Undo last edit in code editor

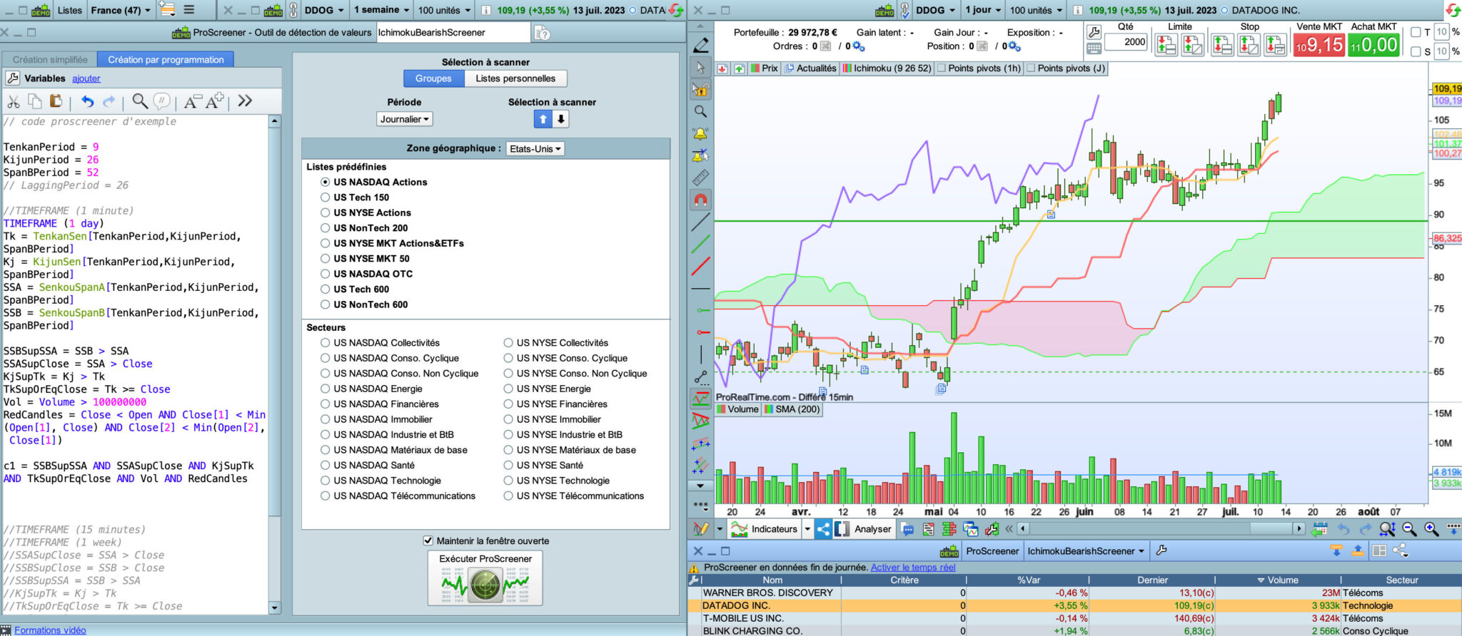tap(87, 101)
